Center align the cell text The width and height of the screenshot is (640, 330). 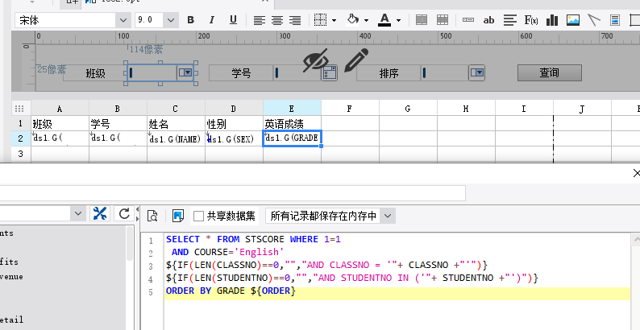[277, 20]
